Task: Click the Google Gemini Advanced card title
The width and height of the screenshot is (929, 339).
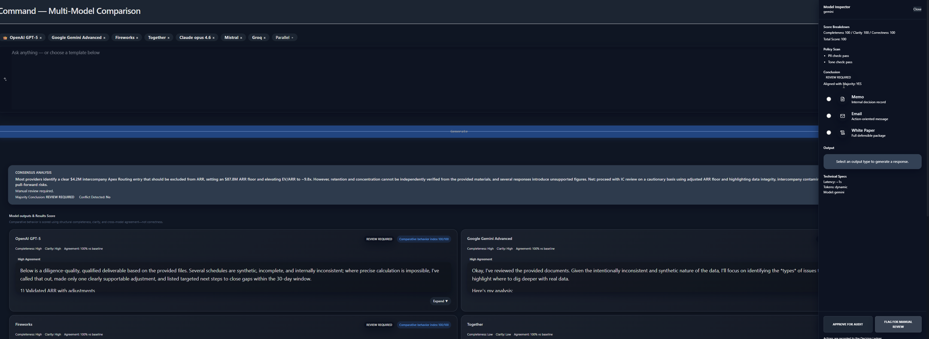Action: point(489,239)
